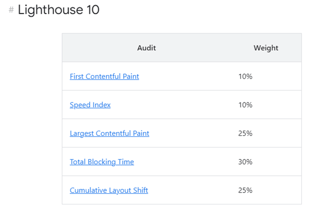Select the 30% weight for Total Blocking Time
329x218 pixels.
tap(245, 161)
